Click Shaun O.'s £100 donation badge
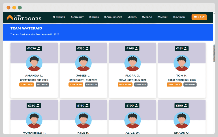The image size is (218, 137). [x=181, y=106]
